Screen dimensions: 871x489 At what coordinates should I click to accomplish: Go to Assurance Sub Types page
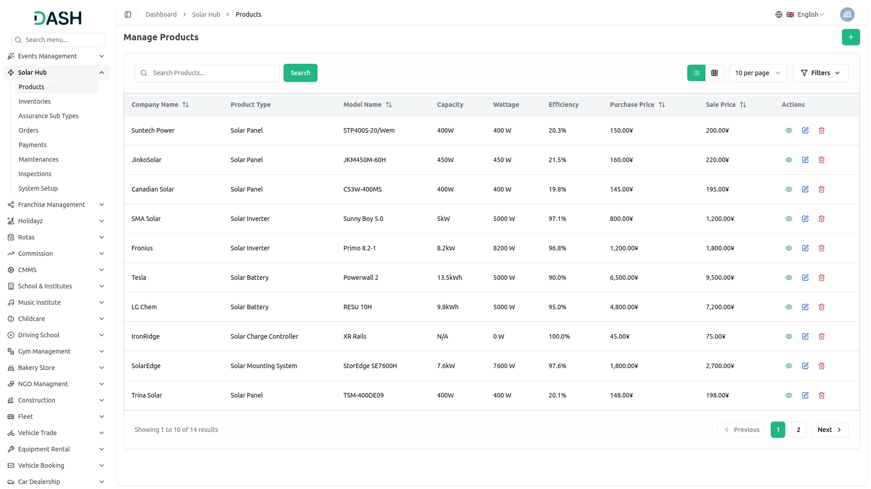pyautogui.click(x=49, y=116)
